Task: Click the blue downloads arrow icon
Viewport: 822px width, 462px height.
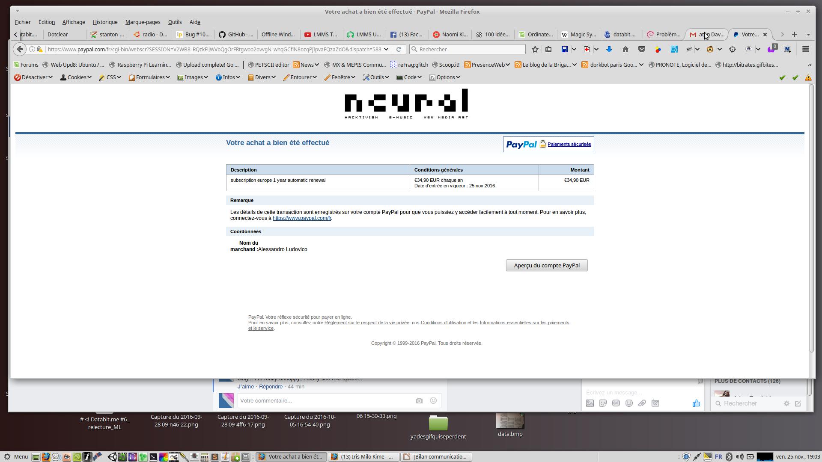Action: tap(609, 49)
